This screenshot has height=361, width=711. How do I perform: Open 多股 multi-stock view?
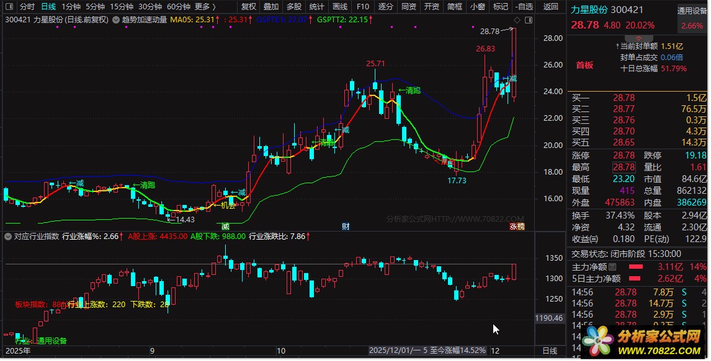click(x=294, y=6)
